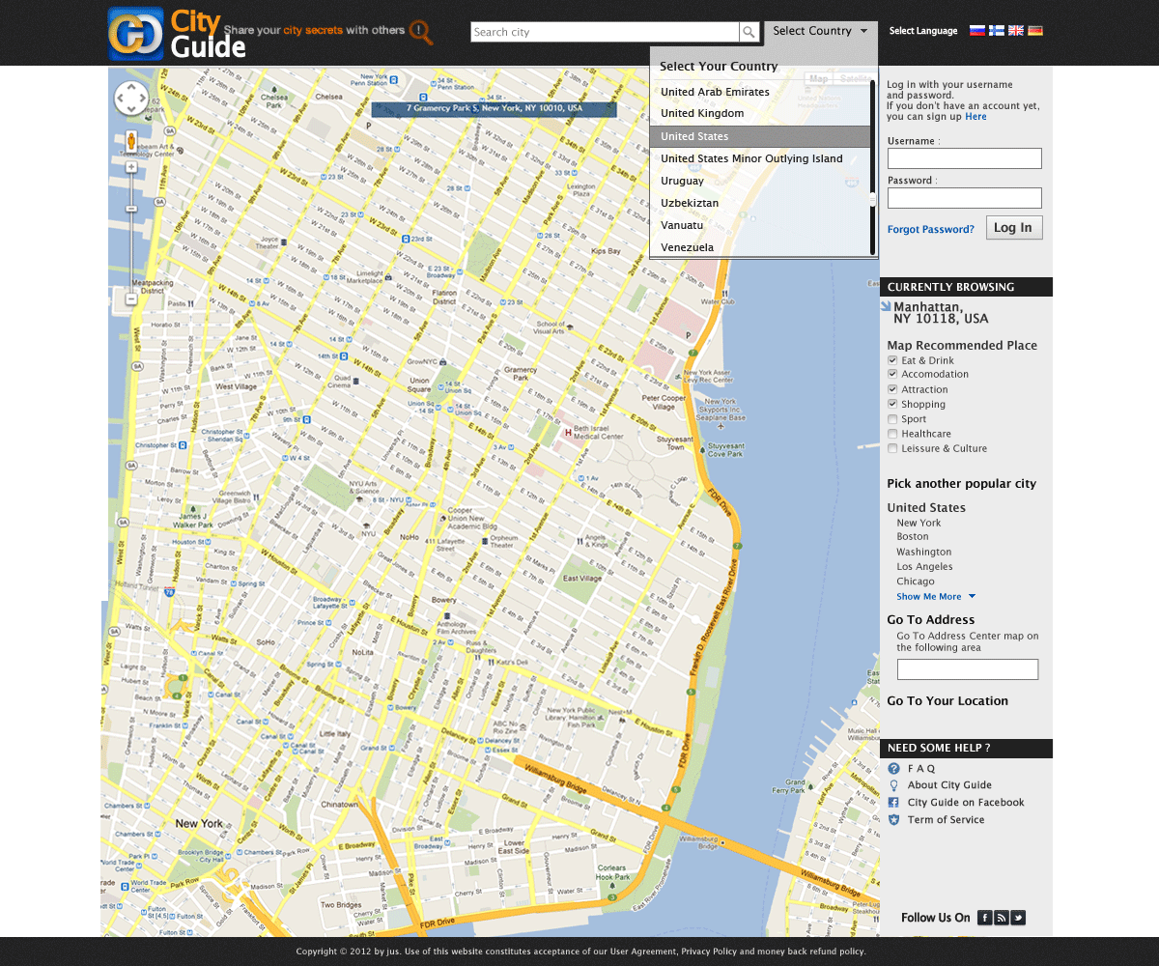
Task: Uncheck the Attraction checkbox
Action: coord(892,389)
